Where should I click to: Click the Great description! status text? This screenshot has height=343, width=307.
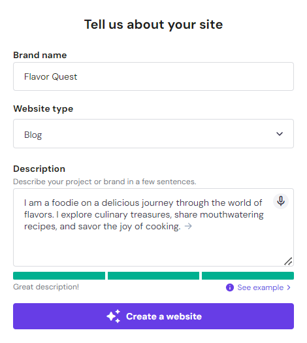click(46, 287)
